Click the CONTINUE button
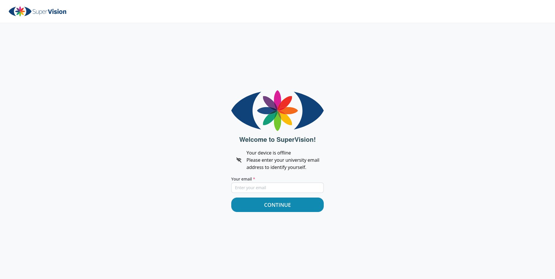555x279 pixels. (277, 205)
